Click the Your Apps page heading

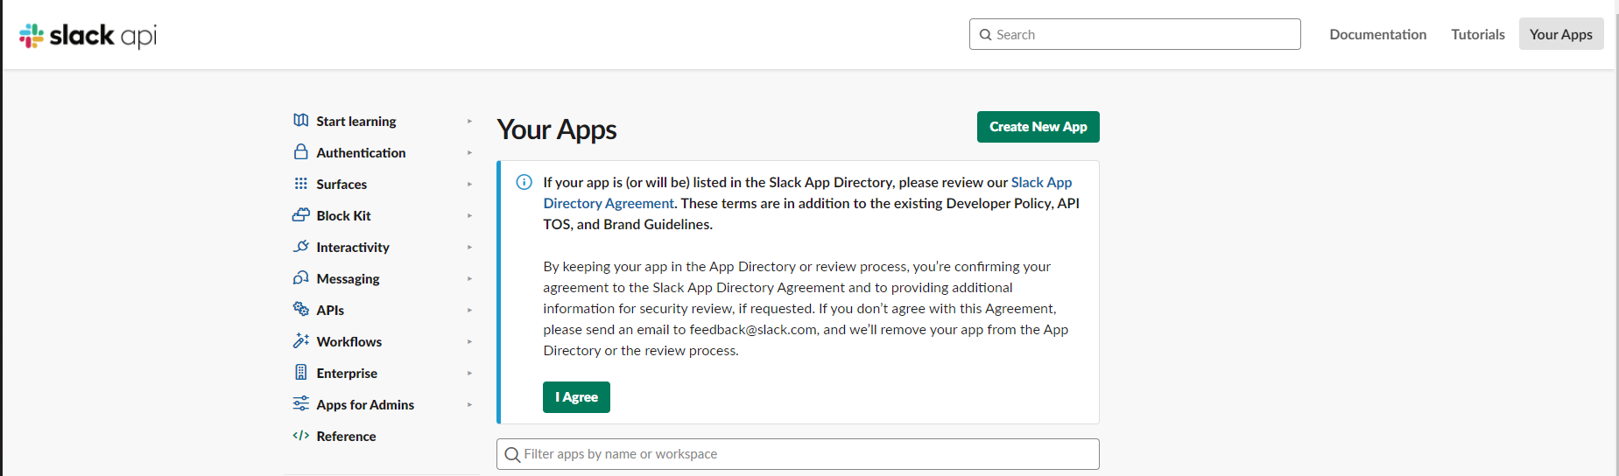coord(557,129)
